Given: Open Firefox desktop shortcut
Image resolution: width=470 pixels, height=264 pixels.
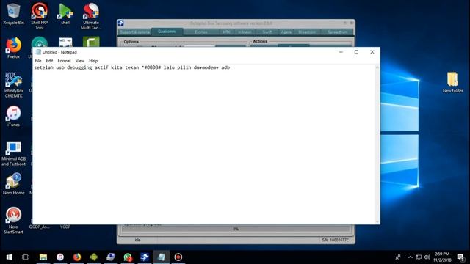Looking at the screenshot, I should click(13, 48).
